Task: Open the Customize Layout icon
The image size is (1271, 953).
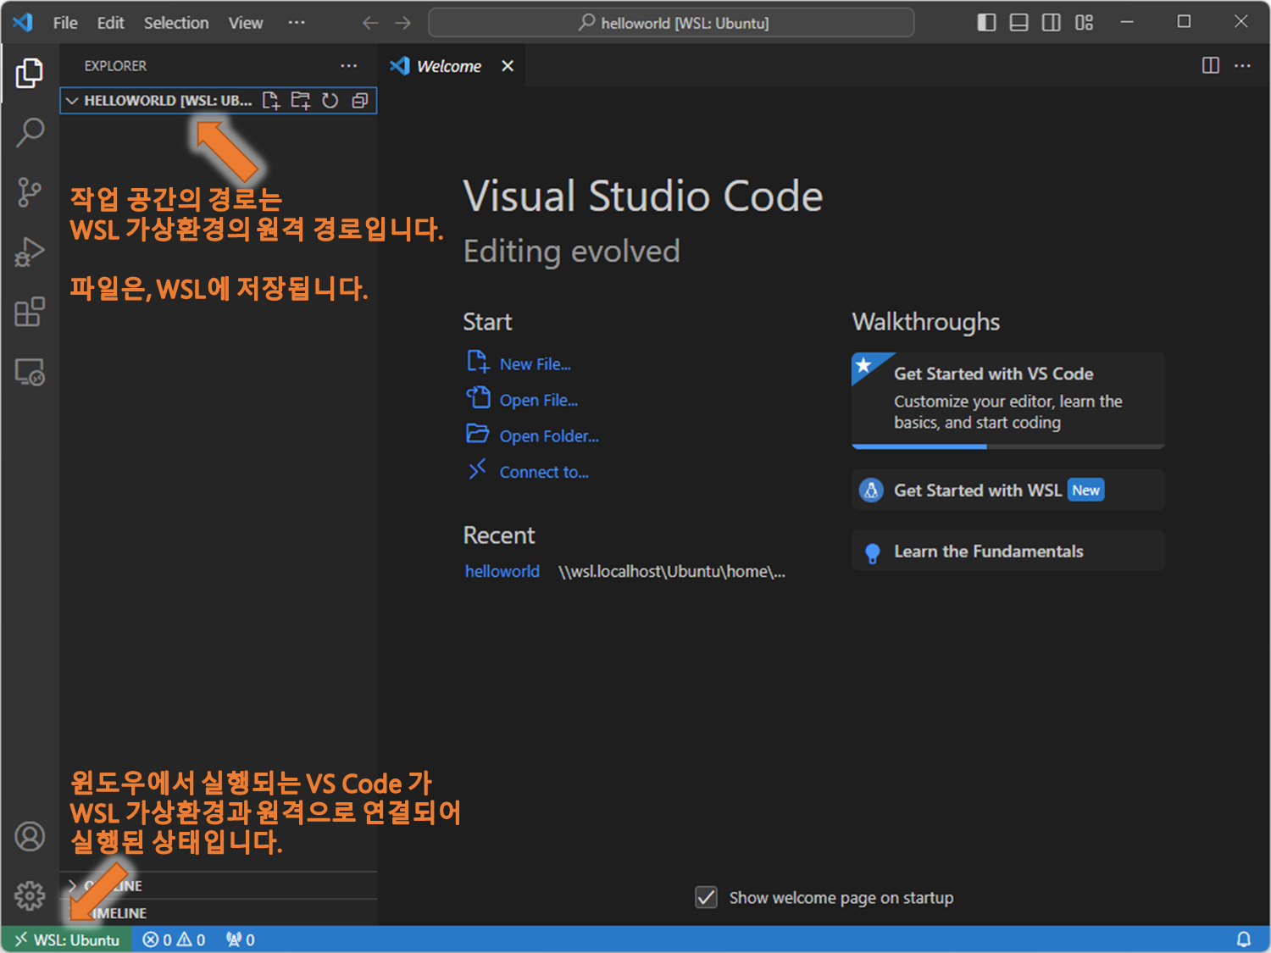Action: (1085, 23)
